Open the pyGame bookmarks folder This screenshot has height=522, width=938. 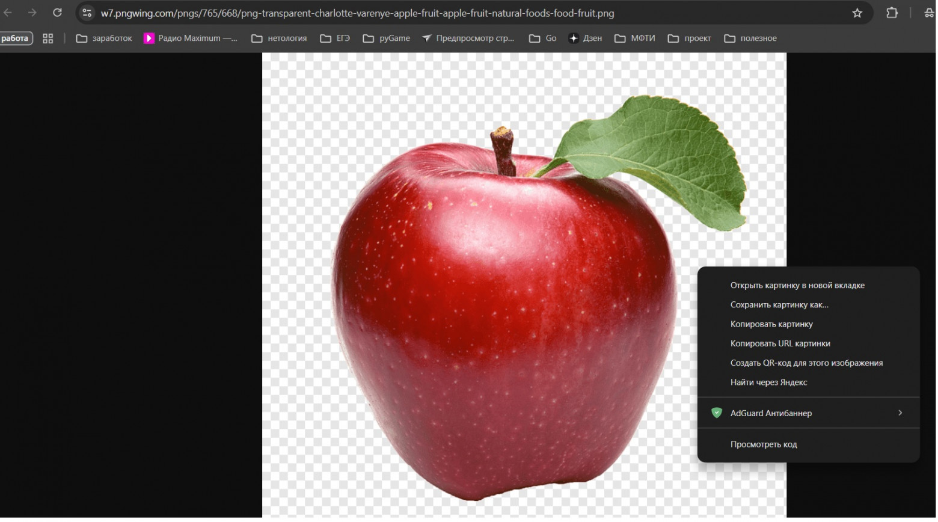[387, 38]
